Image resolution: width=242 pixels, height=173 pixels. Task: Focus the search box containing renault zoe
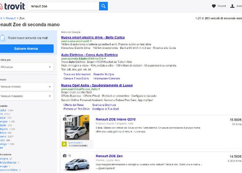[63, 6]
